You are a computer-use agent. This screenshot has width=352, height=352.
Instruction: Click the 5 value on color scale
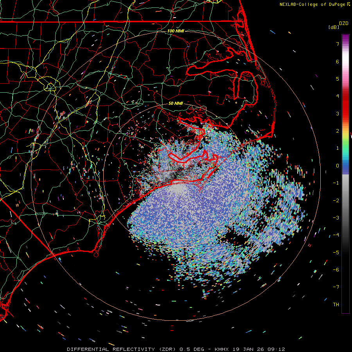coord(338,79)
